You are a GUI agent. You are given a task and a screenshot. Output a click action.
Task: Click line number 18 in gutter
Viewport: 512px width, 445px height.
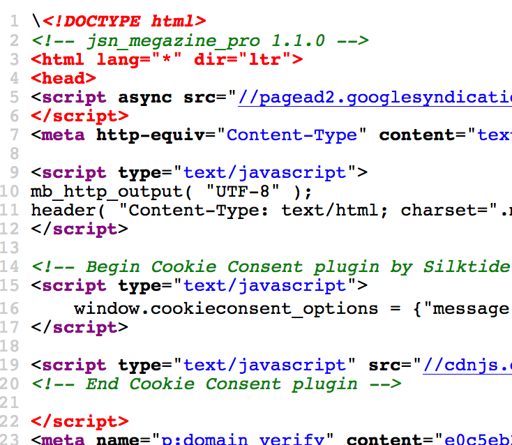click(10, 346)
